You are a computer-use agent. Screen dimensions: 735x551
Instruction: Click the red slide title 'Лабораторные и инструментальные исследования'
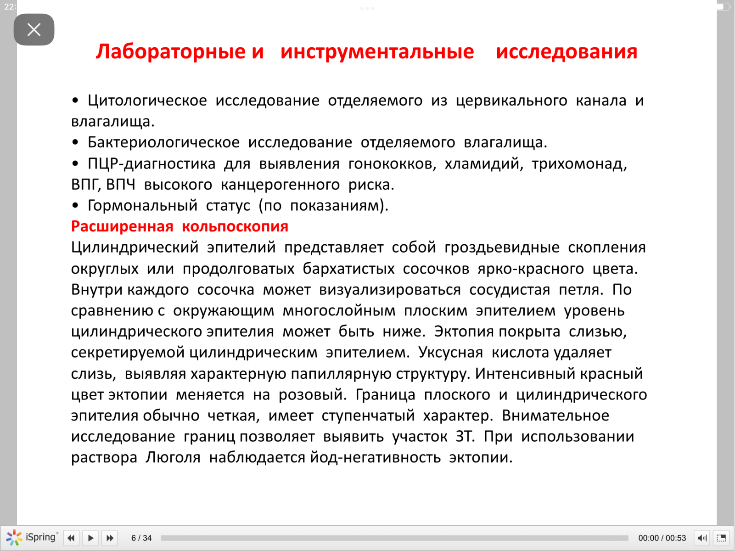pos(366,51)
